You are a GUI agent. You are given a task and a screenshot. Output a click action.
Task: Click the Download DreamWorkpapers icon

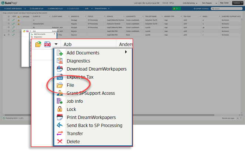tap(60, 69)
